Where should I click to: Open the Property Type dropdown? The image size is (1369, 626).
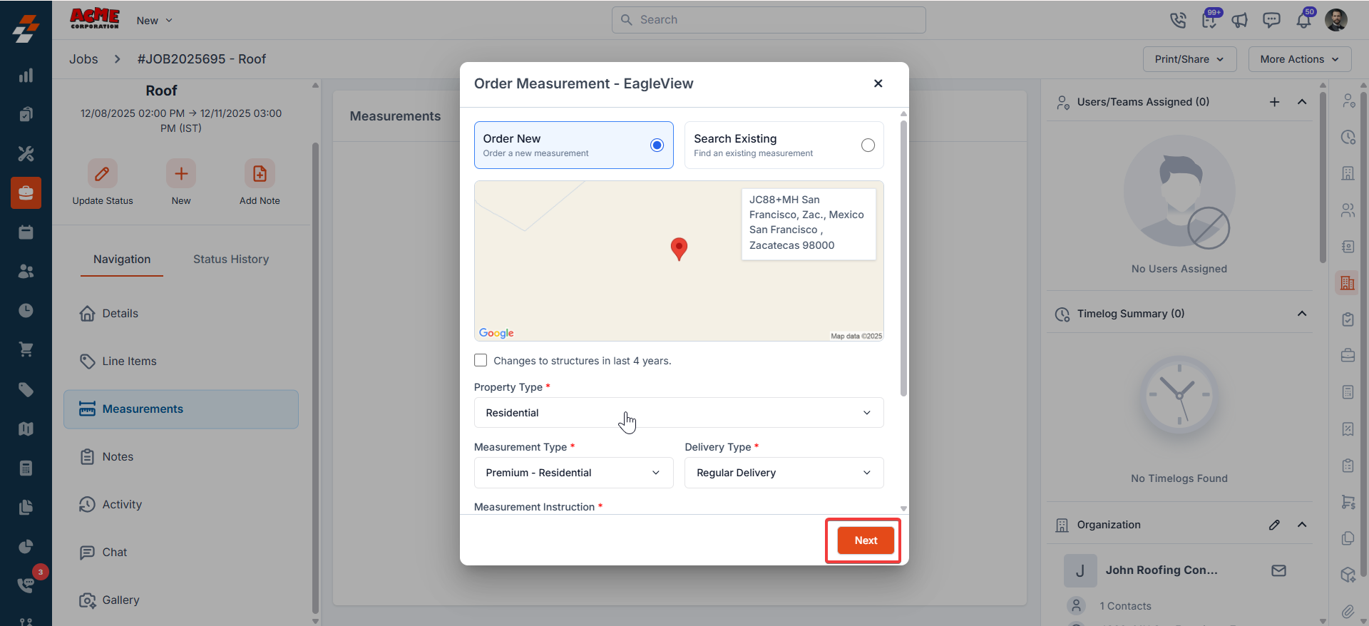pos(679,413)
